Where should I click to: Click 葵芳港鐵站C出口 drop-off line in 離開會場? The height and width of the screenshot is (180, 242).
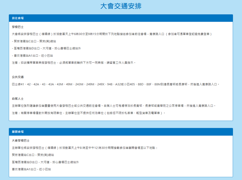pyautogui.click(x=33, y=155)
